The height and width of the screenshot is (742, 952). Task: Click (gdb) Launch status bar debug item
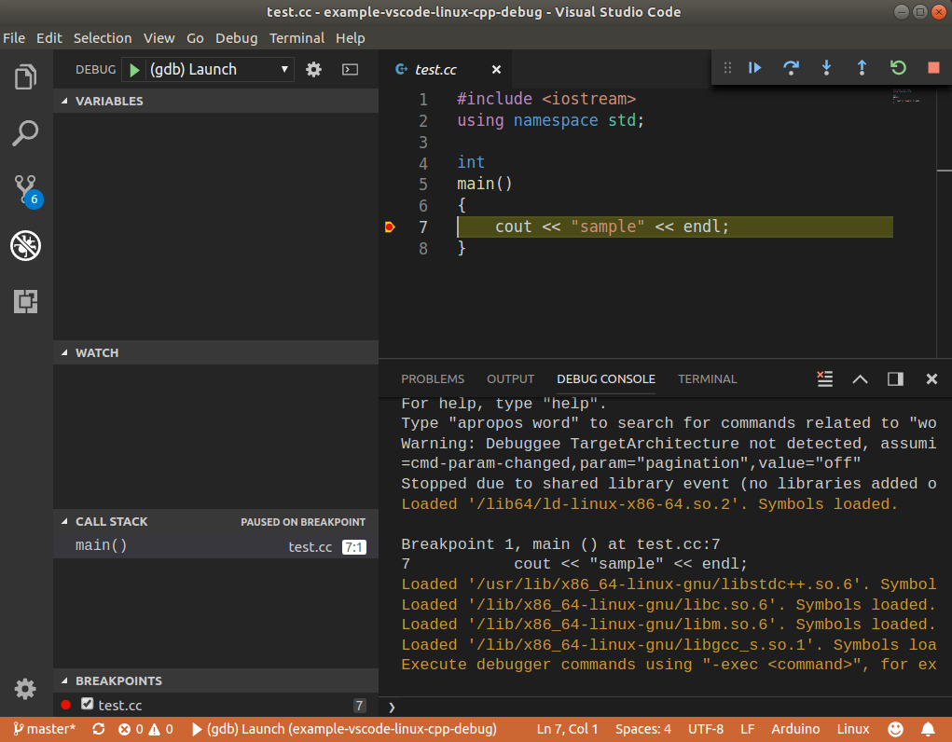(344, 729)
